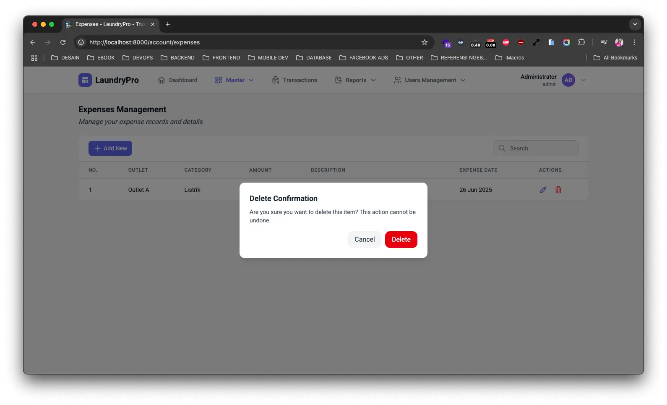This screenshot has height=405, width=667.
Task: Go to the Dashboard menu item
Action: click(x=178, y=80)
